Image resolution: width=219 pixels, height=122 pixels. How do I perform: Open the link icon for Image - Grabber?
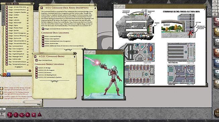[7, 15]
